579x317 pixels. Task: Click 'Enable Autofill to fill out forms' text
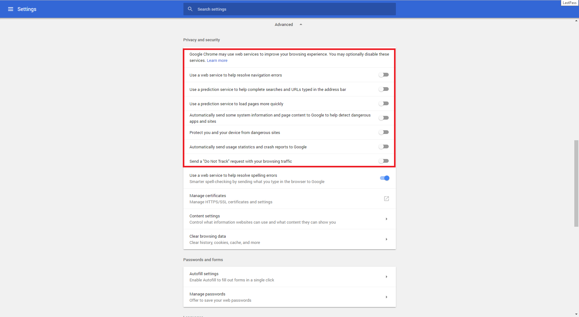pos(232,280)
